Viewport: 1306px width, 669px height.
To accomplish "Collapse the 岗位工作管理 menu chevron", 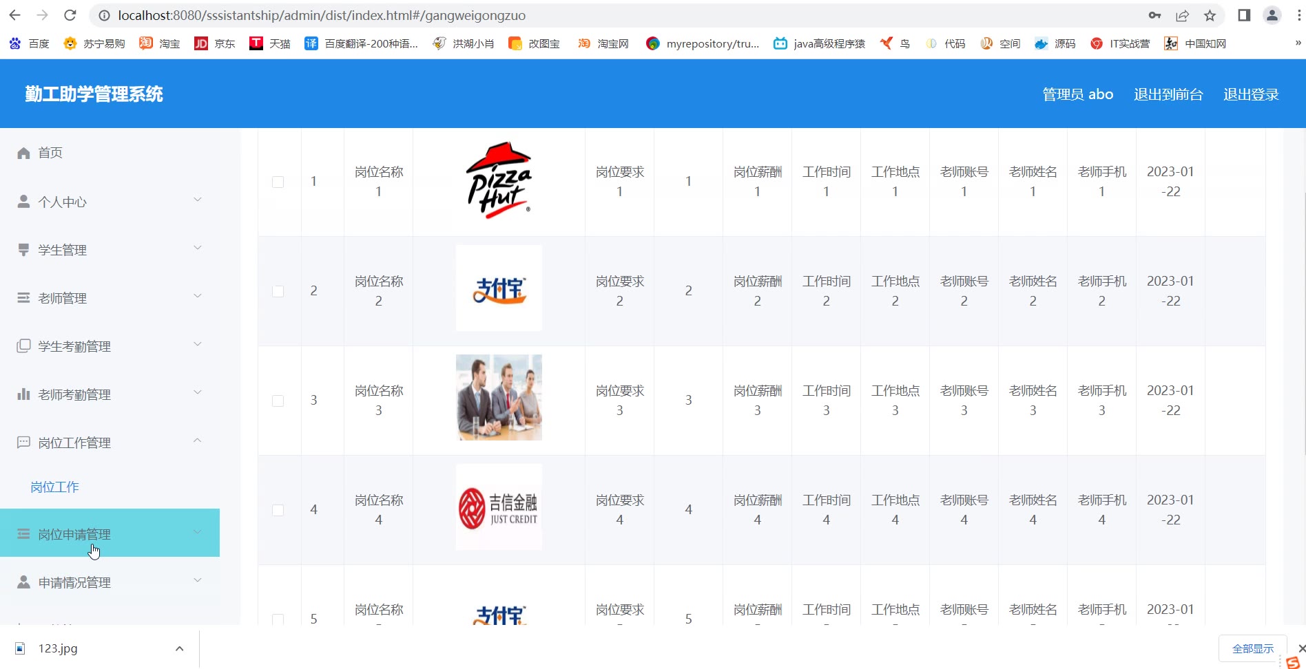I will pos(198,440).
